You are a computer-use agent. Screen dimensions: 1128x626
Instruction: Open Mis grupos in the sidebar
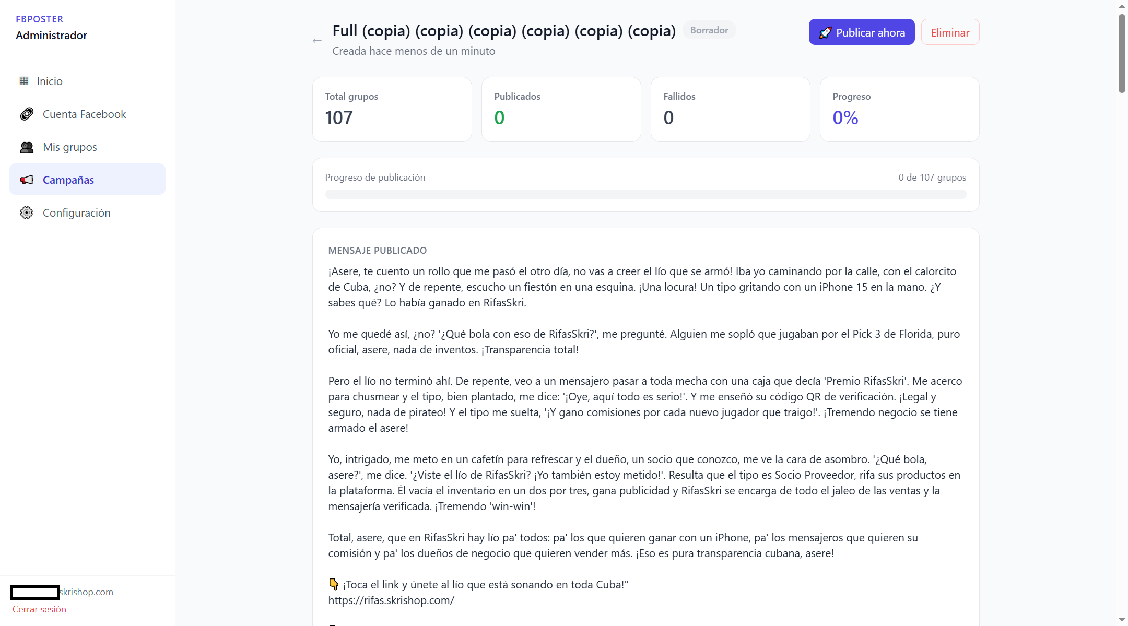click(87, 147)
